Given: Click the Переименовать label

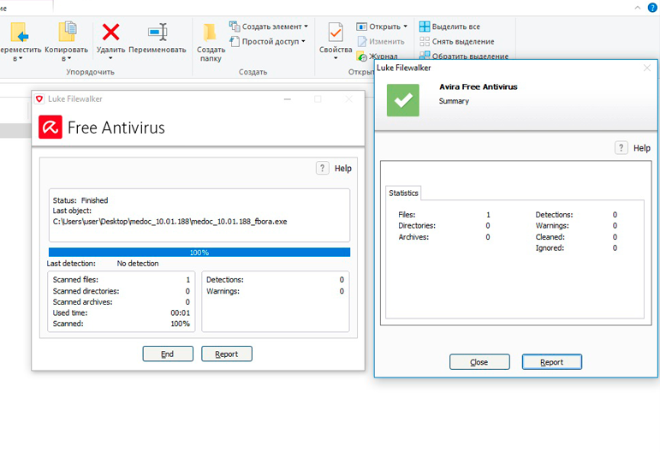Looking at the screenshot, I should point(158,50).
